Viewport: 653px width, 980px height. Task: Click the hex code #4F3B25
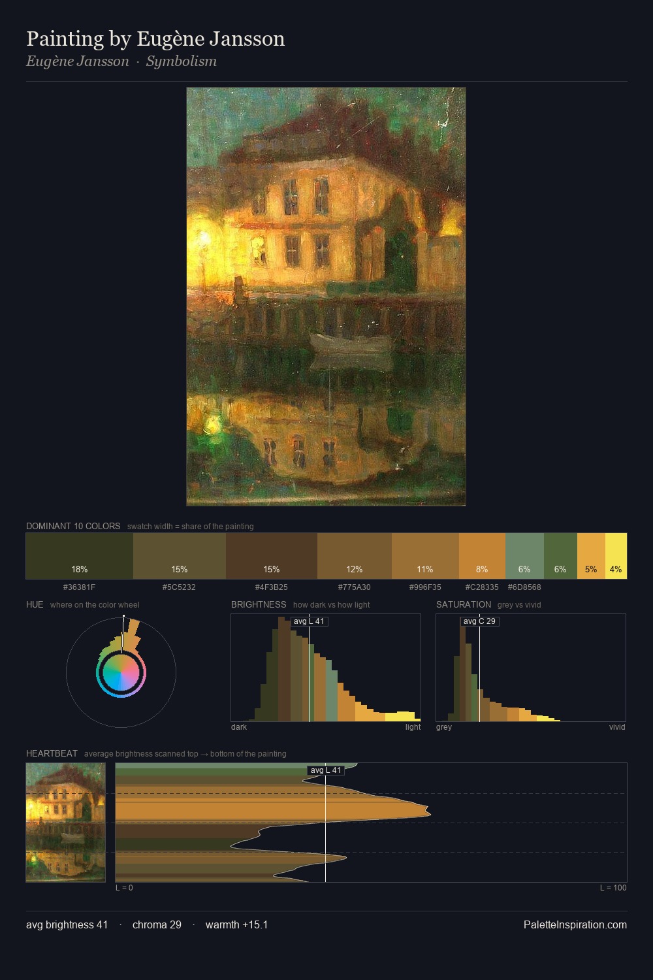click(x=272, y=587)
